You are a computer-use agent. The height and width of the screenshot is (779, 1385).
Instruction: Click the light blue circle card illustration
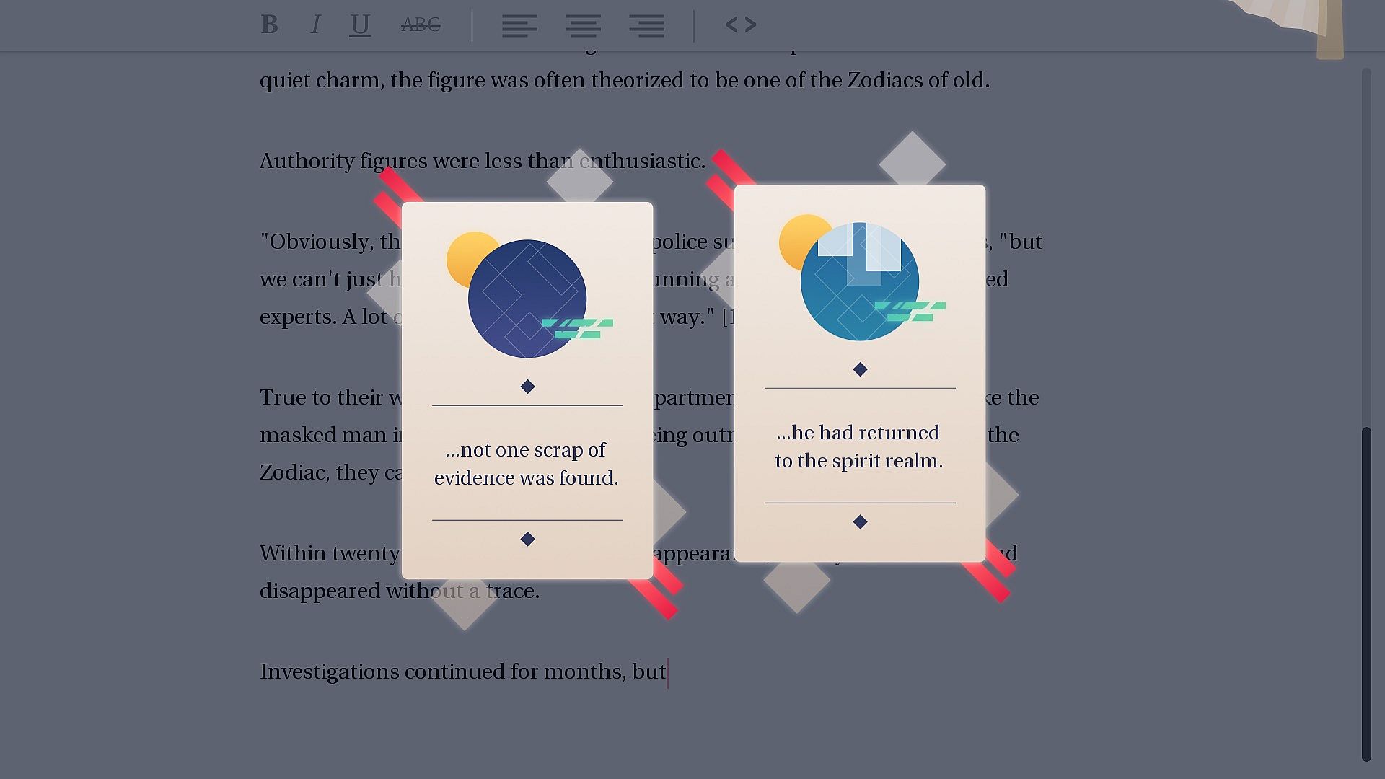pos(859,281)
